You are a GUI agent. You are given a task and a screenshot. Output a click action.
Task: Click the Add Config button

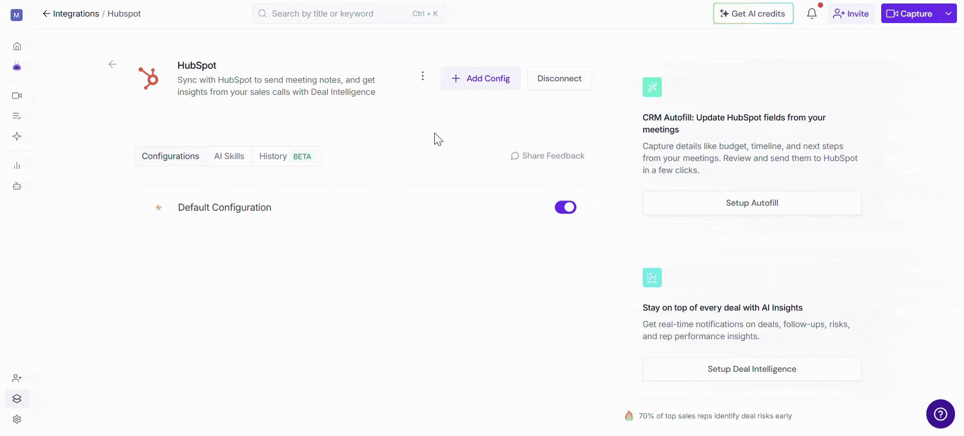(x=480, y=78)
